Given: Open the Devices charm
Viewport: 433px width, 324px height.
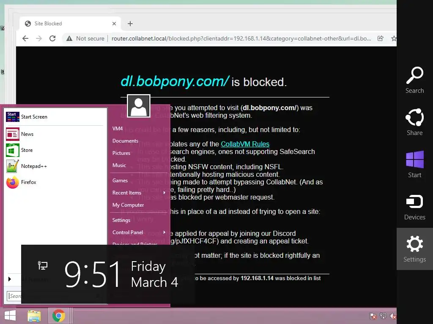Looking at the screenshot, I should (414, 207).
